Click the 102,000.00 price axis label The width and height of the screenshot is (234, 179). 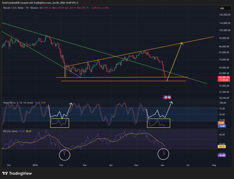pyautogui.click(x=224, y=30)
